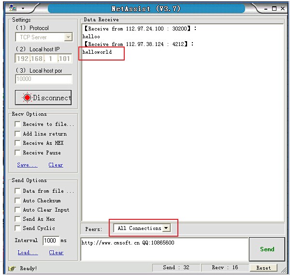Click the Reset counter button
Screen dimensions: 290x275
click(x=263, y=268)
